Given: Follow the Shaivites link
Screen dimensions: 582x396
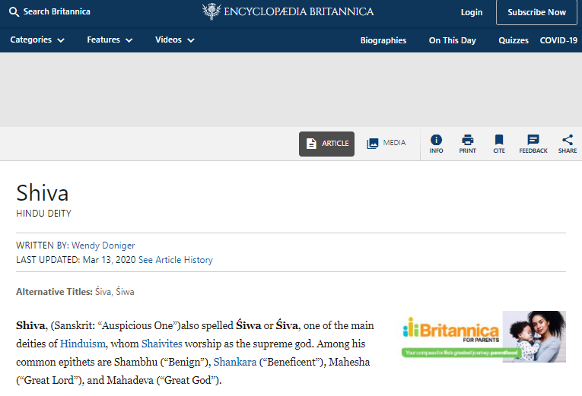Looking at the screenshot, I should (x=162, y=344).
